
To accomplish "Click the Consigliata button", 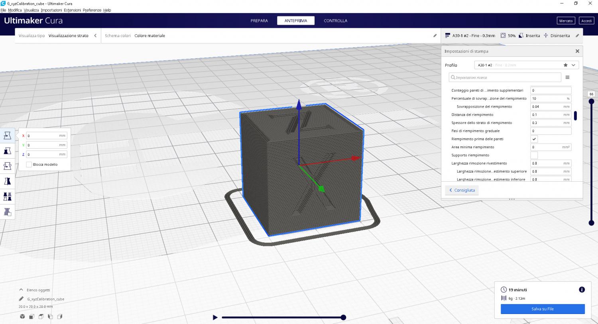I will tap(462, 190).
